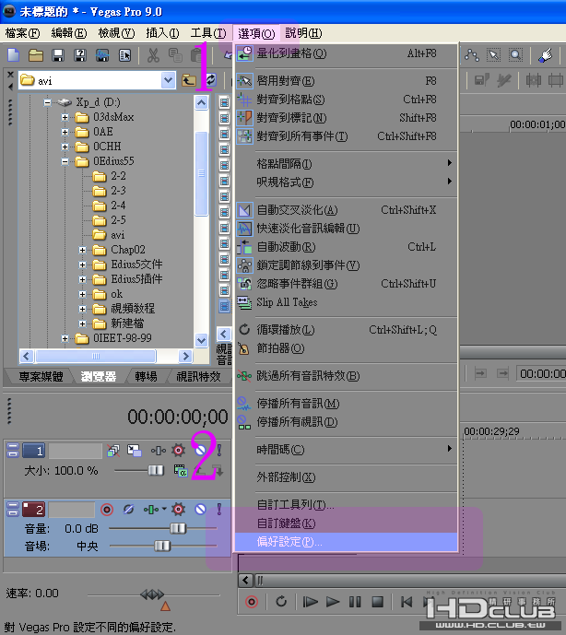Click track 2 Track FX icon
This screenshot has height=635, width=566.
[x=151, y=509]
